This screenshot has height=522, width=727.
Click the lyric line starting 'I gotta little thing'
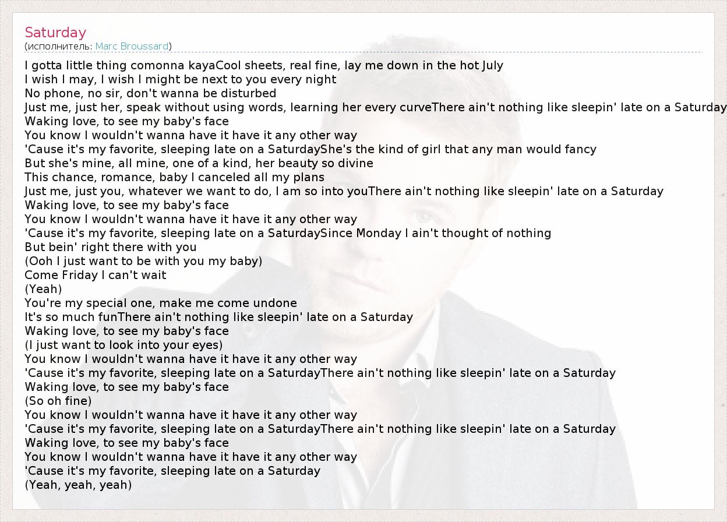[263, 65]
